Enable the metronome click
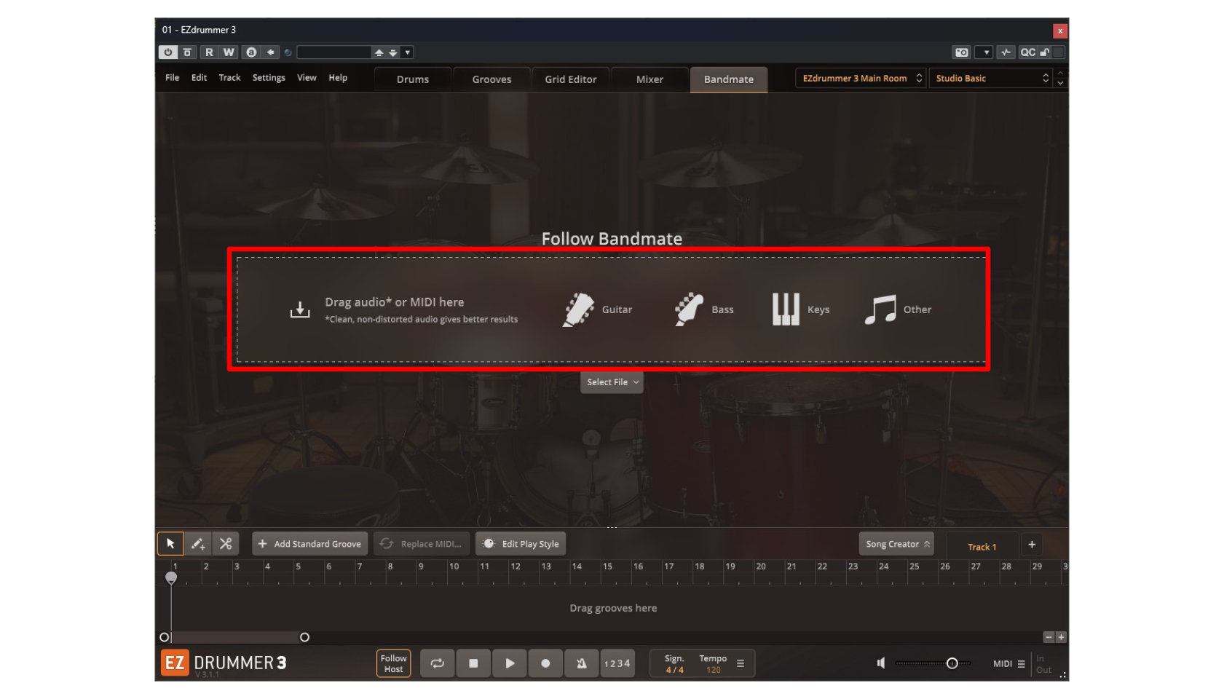The height and width of the screenshot is (699, 1224). (x=581, y=663)
